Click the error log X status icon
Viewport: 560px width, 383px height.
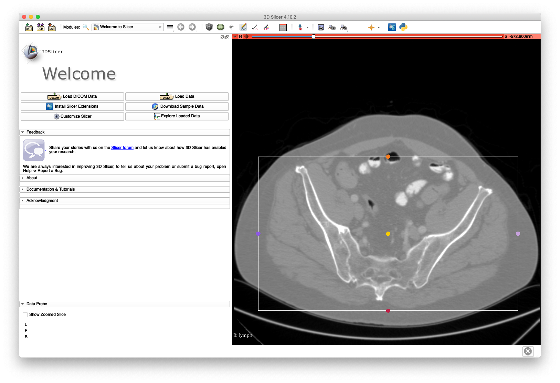click(x=528, y=351)
